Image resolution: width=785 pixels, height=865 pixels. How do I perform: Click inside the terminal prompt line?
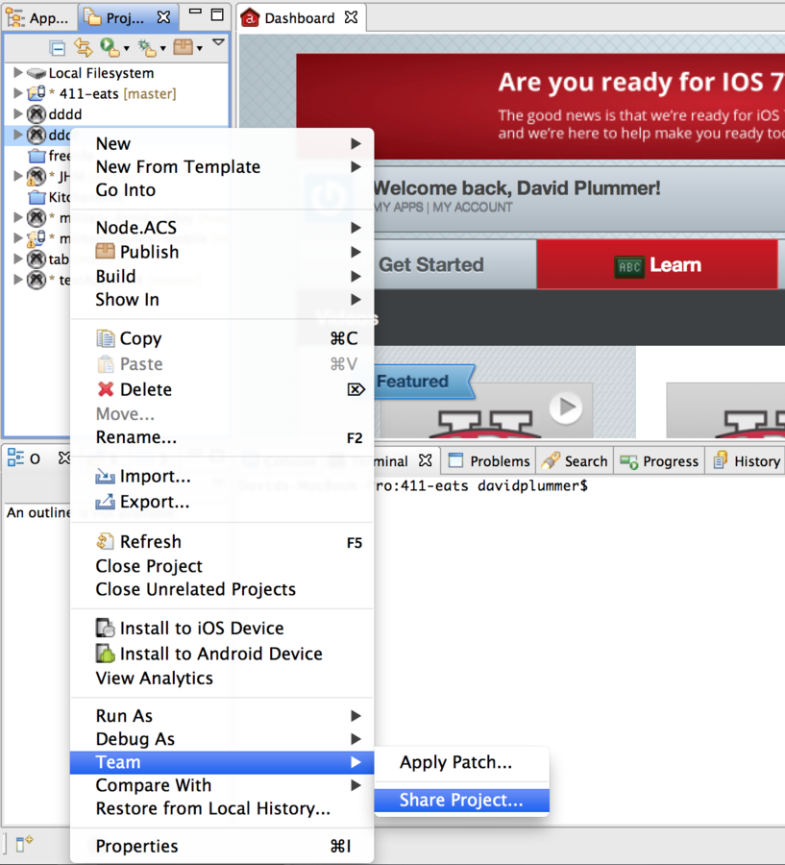click(x=481, y=486)
